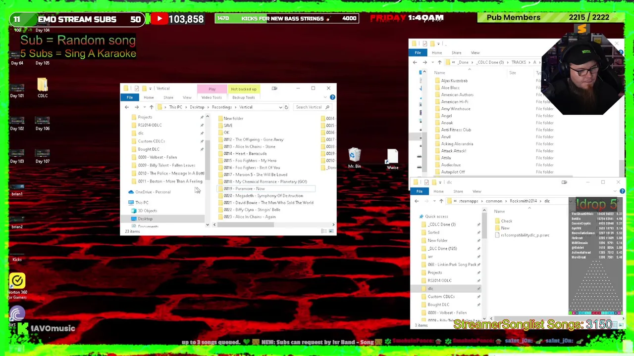This screenshot has width=634, height=356.
Task: Open Help in the dlc window
Action: pos(622,191)
